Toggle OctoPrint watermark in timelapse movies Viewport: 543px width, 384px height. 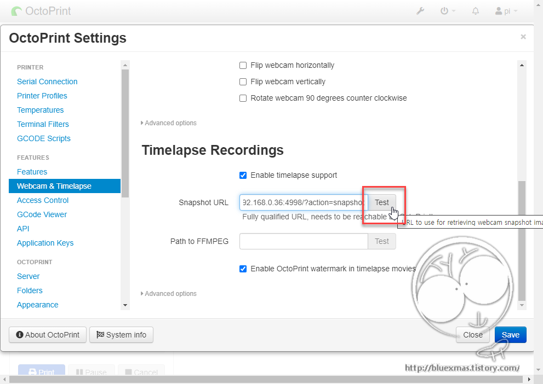(243, 269)
